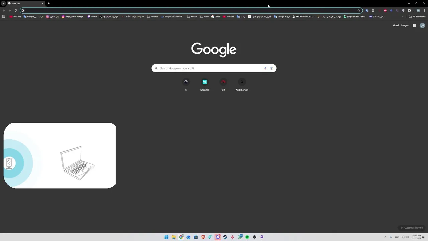Open the Gmail bookmark in bookmarks bar
Image resolution: width=428 pixels, height=241 pixels.
[x=216, y=16]
